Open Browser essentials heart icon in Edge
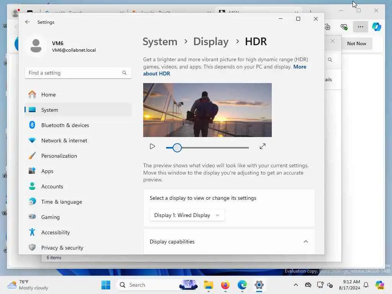Viewport: 392px width, 294px height. [x=344, y=27]
